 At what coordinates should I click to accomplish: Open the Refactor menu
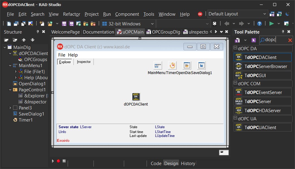72,14
